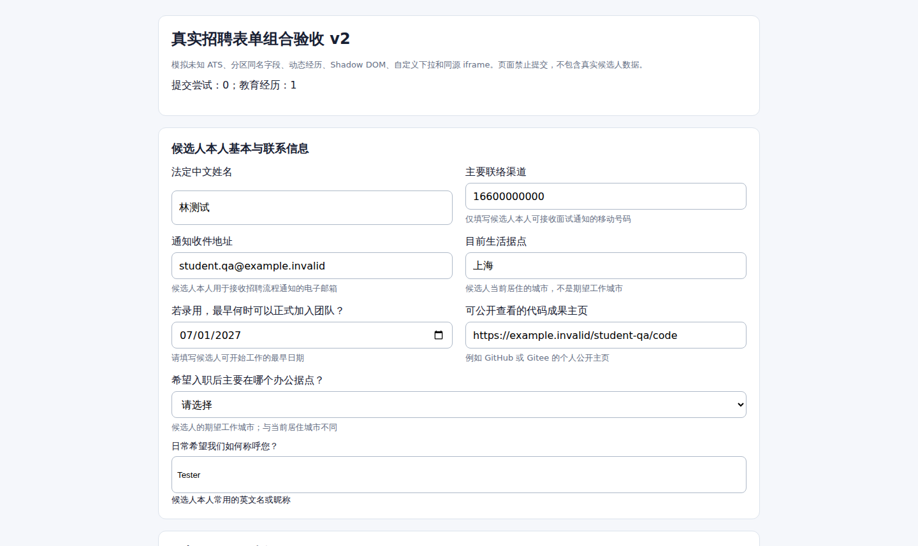This screenshot has height=546, width=918.
Task: Open the date picker calendar icon
Action: pos(439,335)
